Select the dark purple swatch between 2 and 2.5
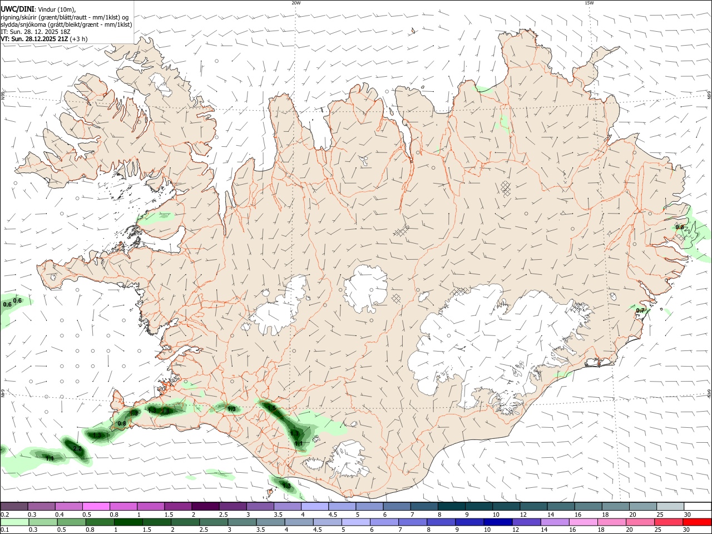712x534 pixels. point(205,506)
